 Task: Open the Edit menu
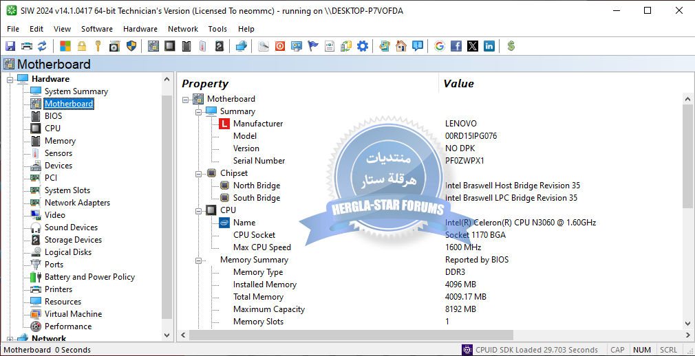(36, 29)
